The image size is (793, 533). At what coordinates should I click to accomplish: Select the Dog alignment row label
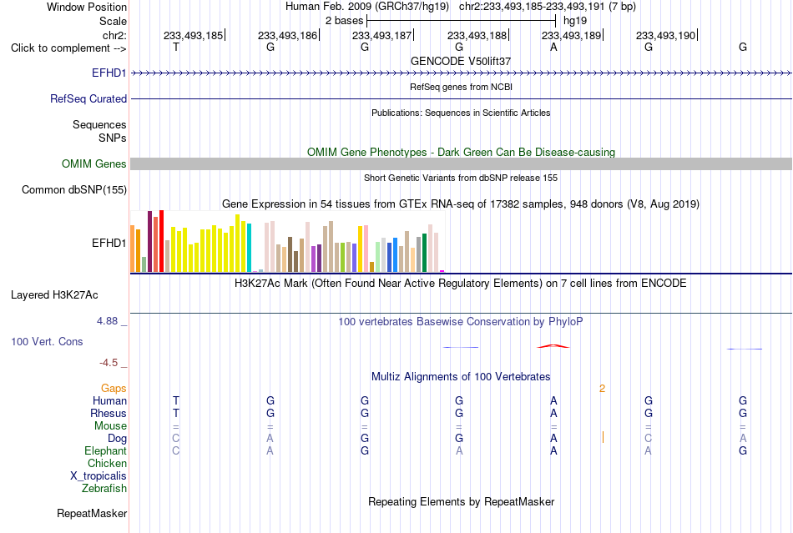tap(117, 438)
